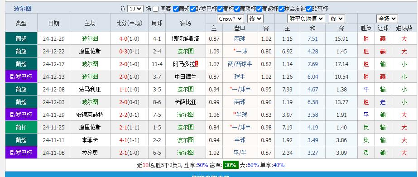
Task: Click 法马利康 home team
Action: (90, 89)
